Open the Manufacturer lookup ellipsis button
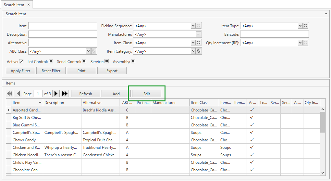 (199, 34)
